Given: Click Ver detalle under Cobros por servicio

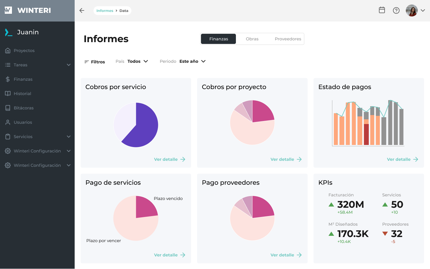Looking at the screenshot, I should point(170,159).
